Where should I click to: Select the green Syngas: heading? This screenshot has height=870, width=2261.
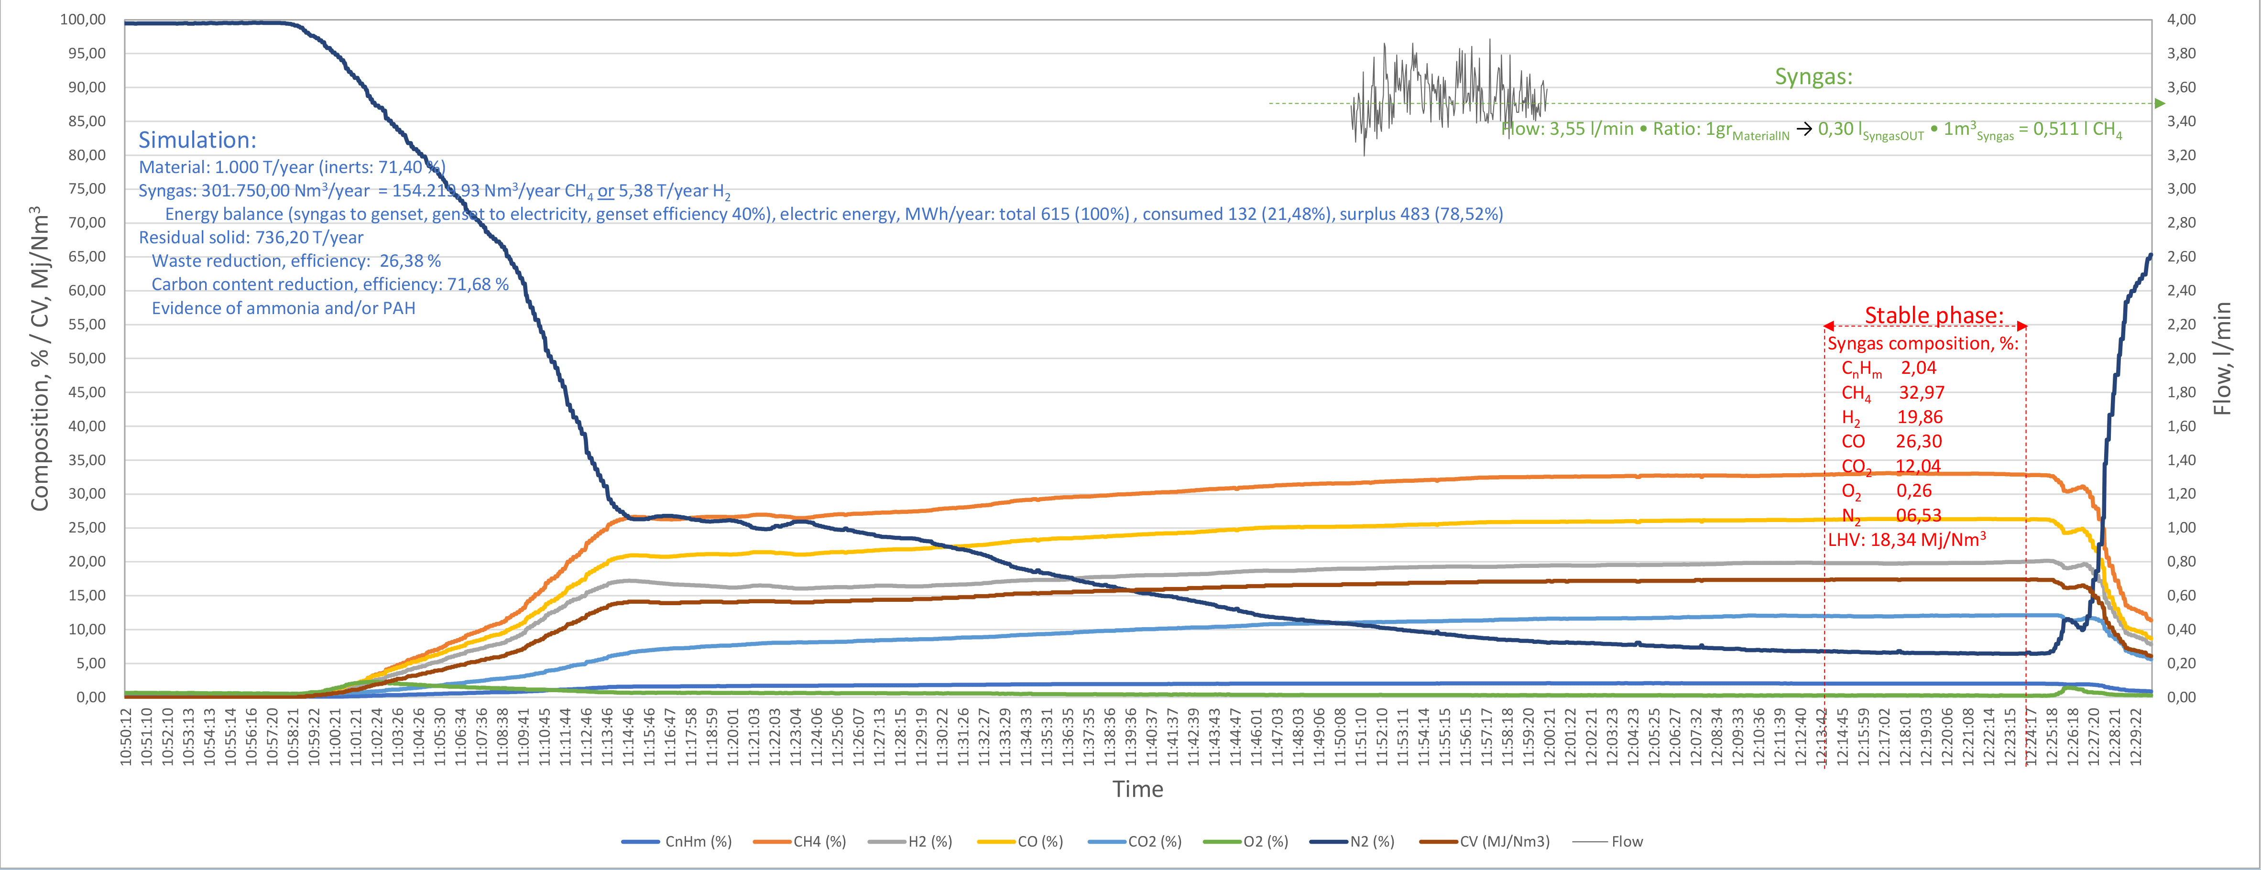pyautogui.click(x=1813, y=76)
